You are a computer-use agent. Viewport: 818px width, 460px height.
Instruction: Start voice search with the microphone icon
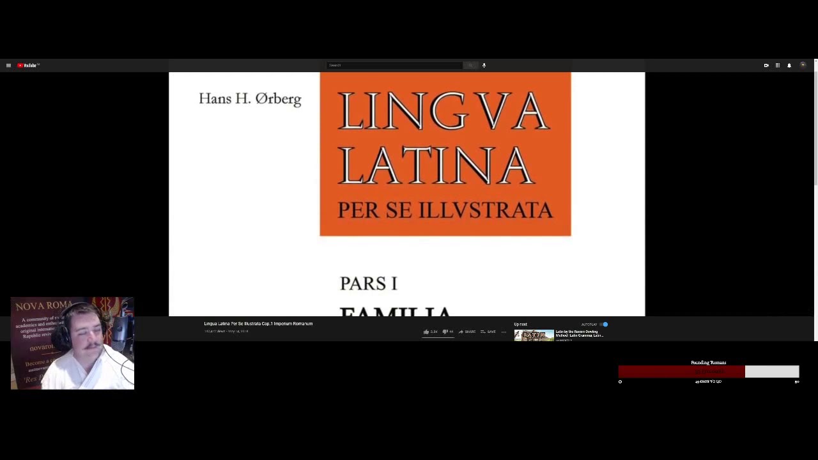[484, 65]
